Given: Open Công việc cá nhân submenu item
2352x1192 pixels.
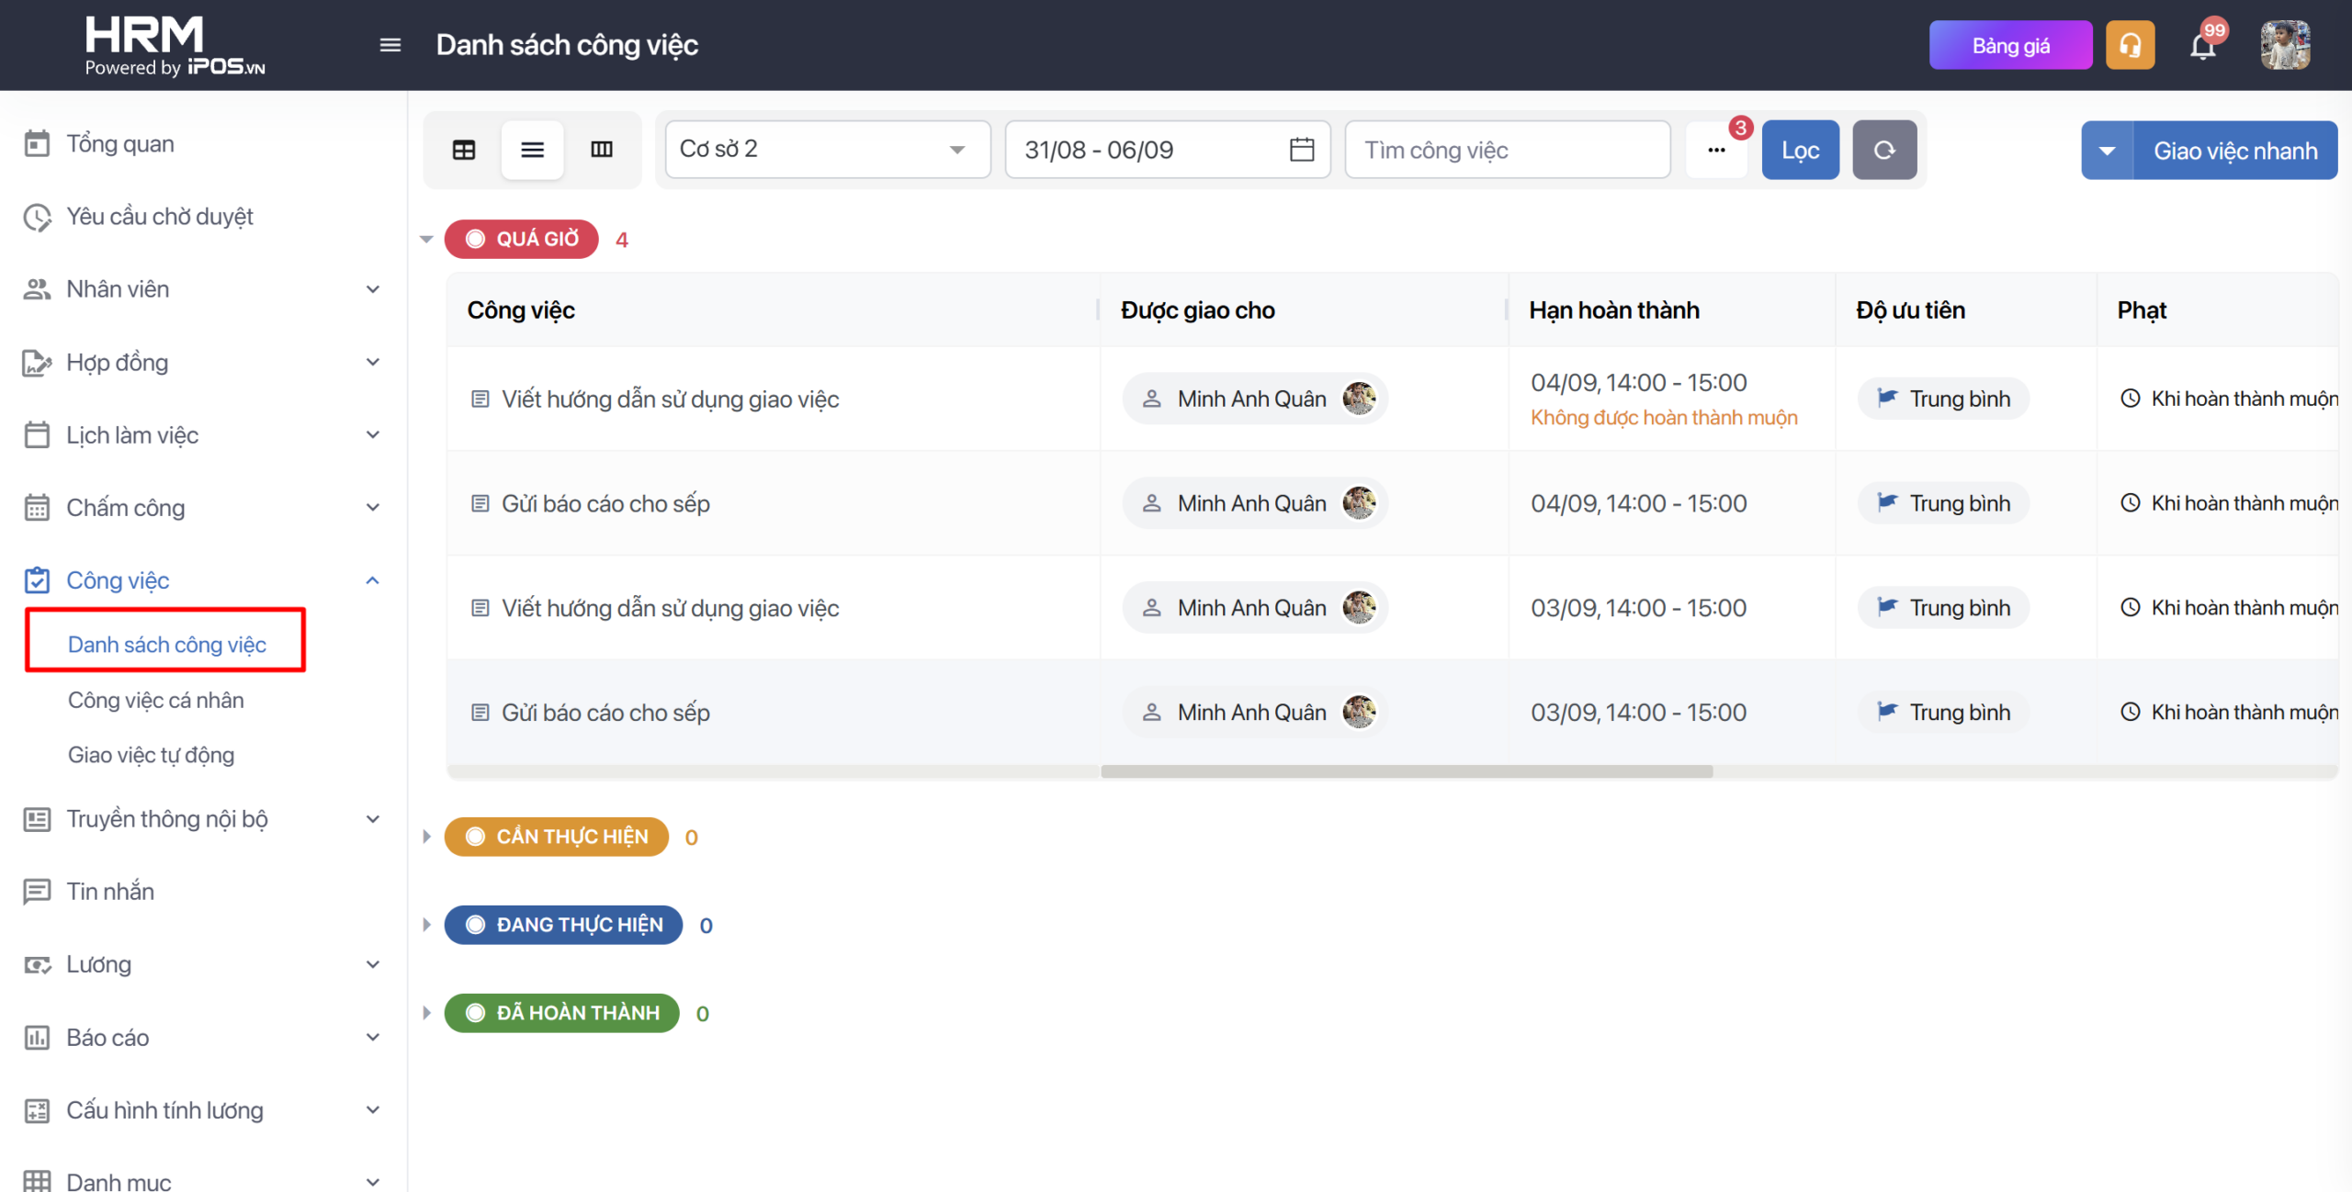Looking at the screenshot, I should tap(156, 700).
